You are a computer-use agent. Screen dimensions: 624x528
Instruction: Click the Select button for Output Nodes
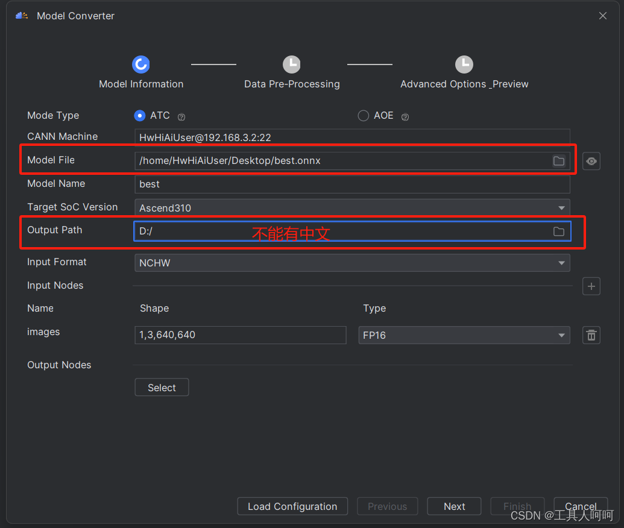[162, 387]
